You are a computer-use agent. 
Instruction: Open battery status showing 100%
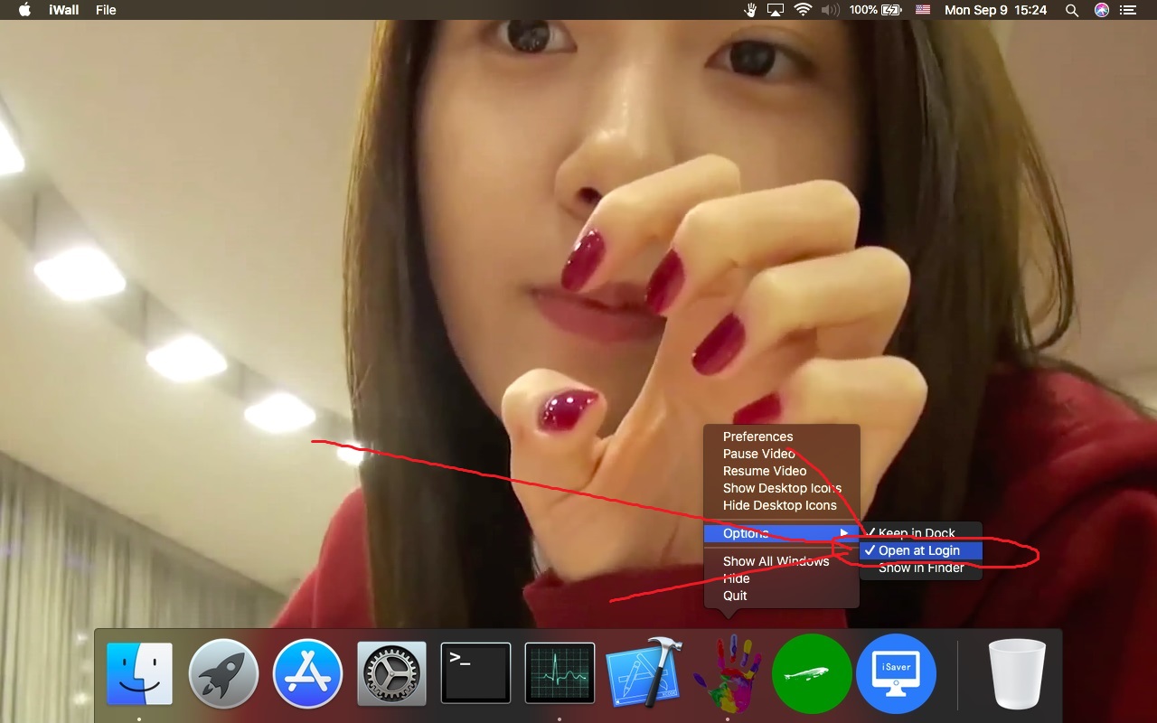[875, 10]
